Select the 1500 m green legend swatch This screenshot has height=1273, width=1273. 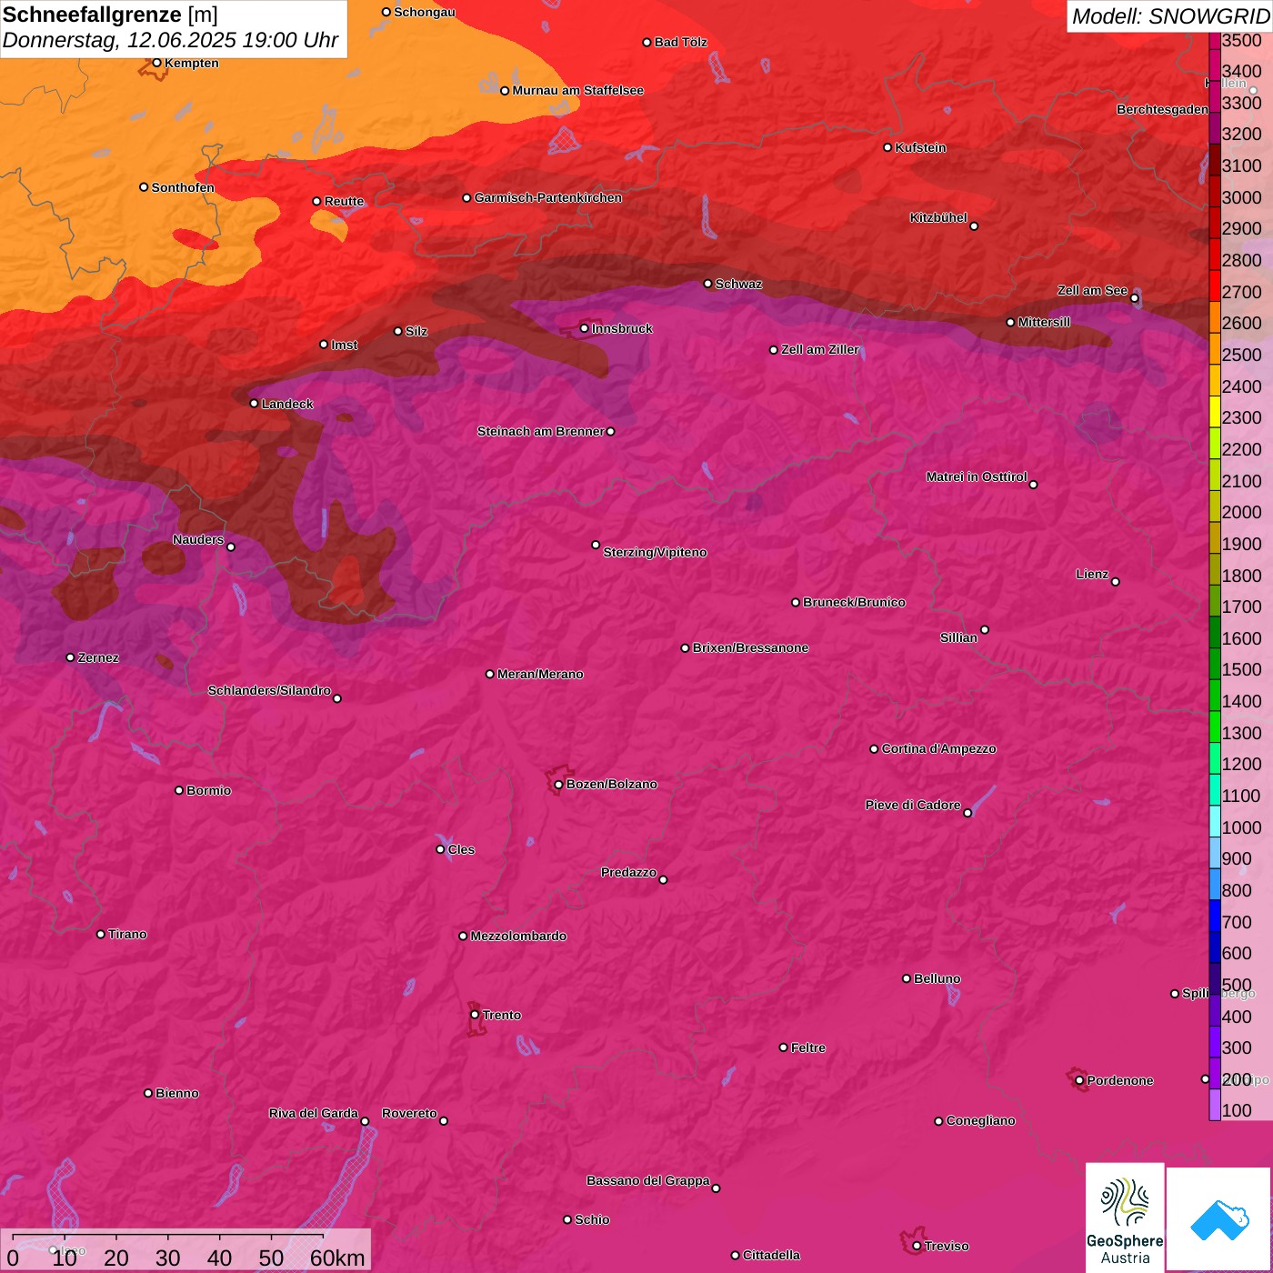(x=1215, y=663)
